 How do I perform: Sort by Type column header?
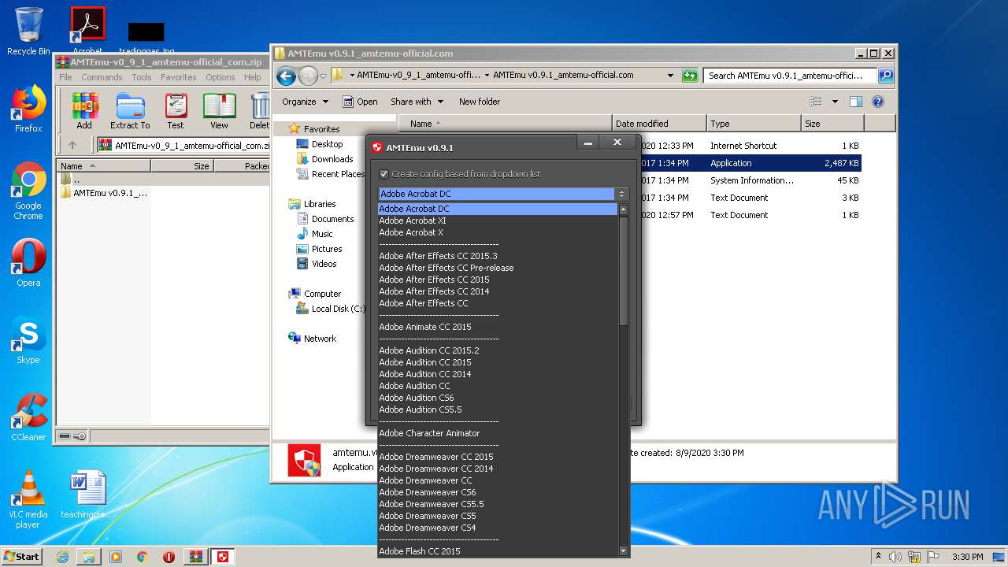(753, 124)
